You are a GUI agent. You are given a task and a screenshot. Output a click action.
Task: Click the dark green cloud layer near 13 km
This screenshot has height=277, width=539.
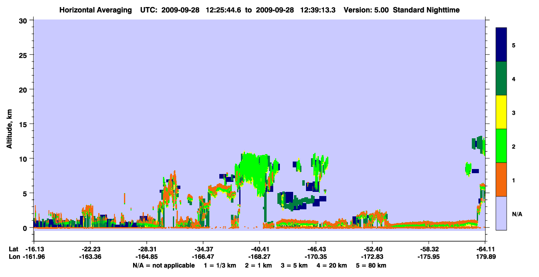coord(478,143)
